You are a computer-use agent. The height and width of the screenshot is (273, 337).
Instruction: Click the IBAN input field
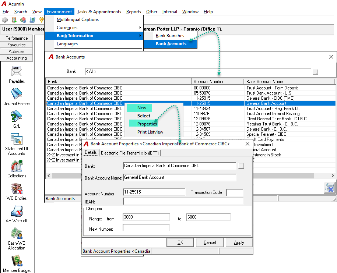click(183, 202)
